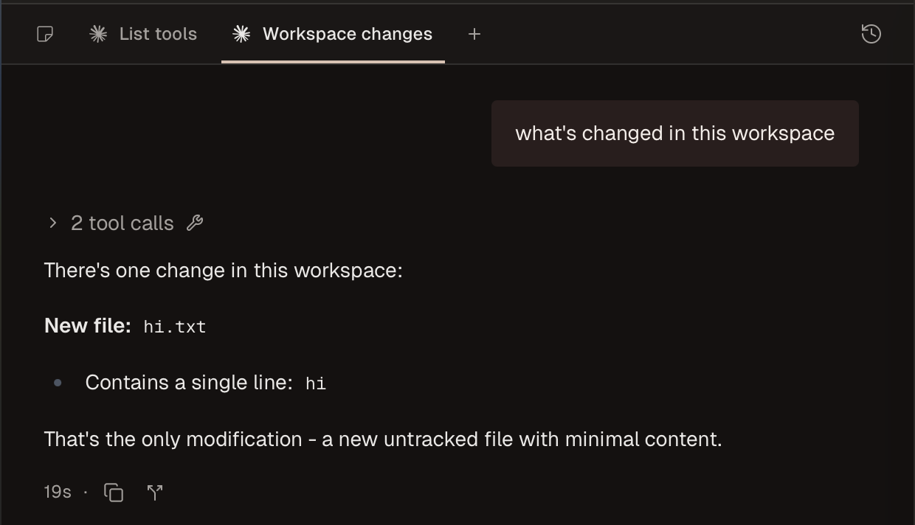Viewport: 915px width, 525px height.
Task: Click the "That's the only modification" sentence
Action: coord(382,439)
